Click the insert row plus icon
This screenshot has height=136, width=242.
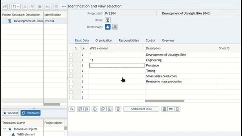pyautogui.click(x=95, y=109)
